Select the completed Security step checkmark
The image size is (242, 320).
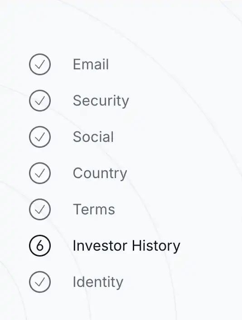(40, 101)
